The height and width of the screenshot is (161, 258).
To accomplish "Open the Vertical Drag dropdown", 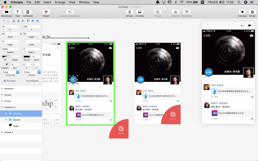I will (x=32, y=72).
